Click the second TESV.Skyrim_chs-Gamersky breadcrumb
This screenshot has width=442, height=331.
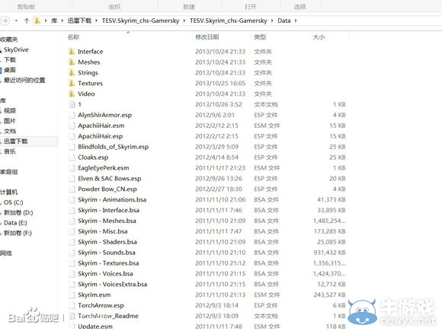coord(228,21)
